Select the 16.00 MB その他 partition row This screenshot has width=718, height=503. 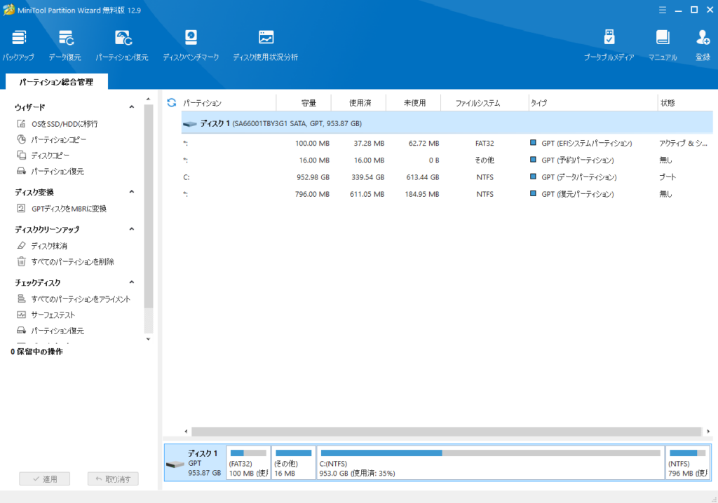[x=447, y=160]
